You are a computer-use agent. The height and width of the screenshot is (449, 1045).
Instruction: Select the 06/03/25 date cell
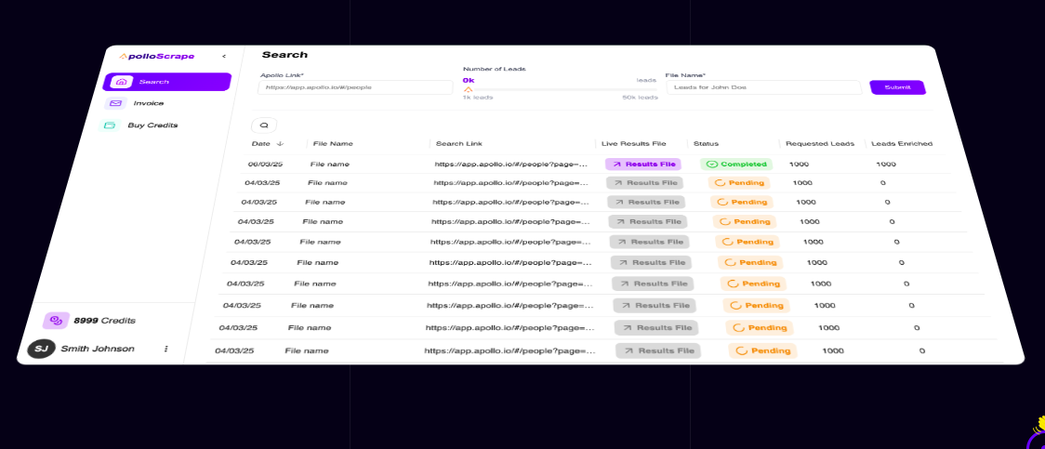[x=266, y=164]
